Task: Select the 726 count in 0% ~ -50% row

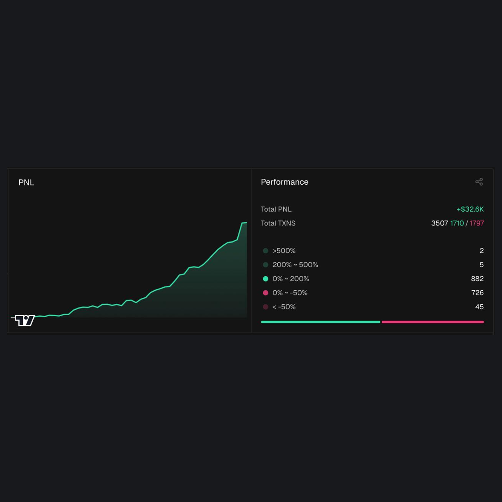Action: 477,293
